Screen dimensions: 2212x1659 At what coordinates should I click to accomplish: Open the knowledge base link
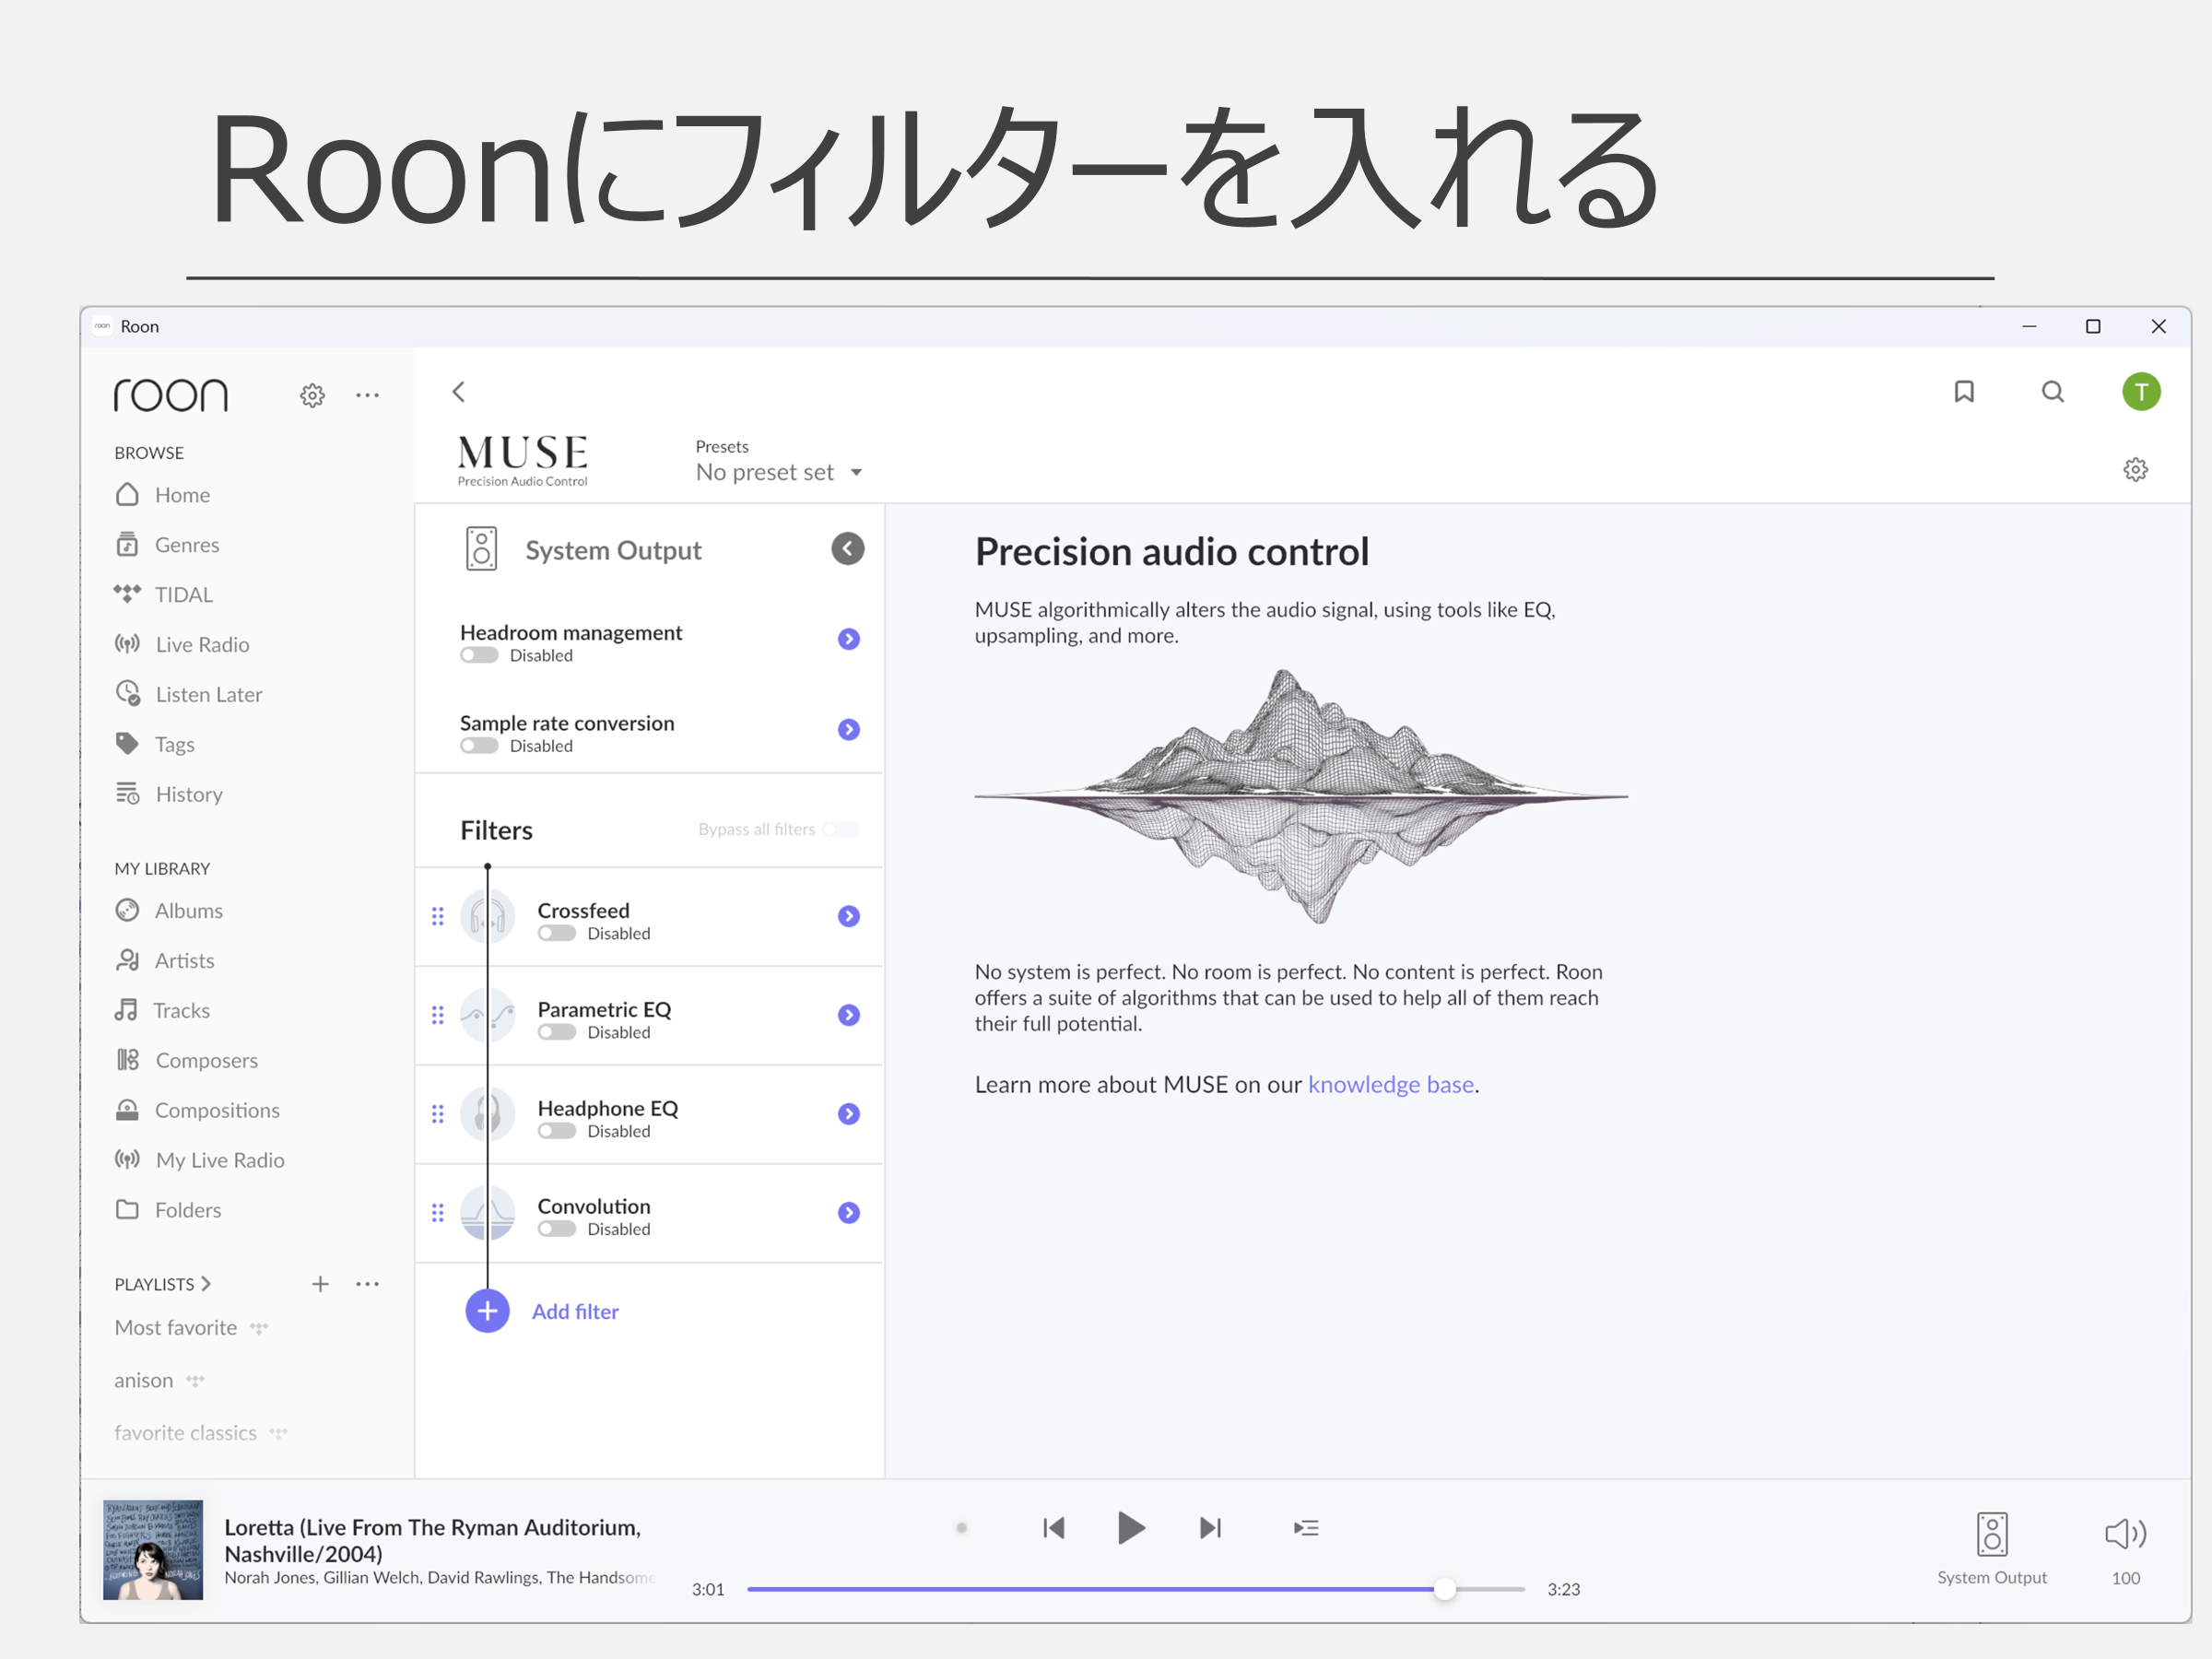1390,1085
